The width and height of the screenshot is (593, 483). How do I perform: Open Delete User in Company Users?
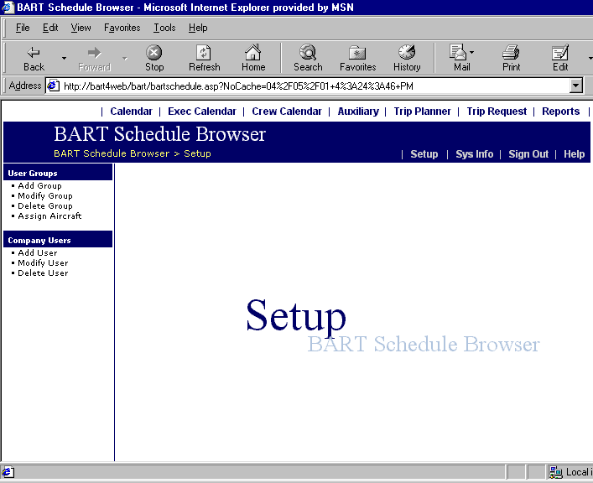(x=43, y=273)
